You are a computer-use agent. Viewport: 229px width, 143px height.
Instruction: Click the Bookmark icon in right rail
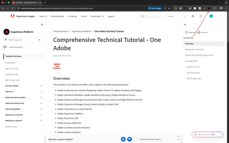(186, 32)
